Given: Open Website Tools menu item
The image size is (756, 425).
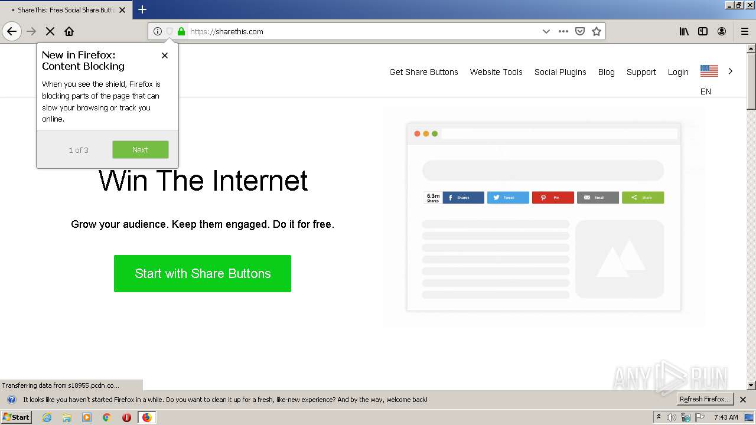Looking at the screenshot, I should coord(496,72).
